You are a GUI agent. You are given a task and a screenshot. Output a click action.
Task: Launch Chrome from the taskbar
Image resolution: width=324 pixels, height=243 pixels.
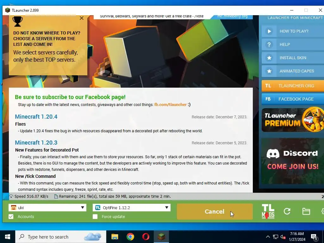[130, 237]
